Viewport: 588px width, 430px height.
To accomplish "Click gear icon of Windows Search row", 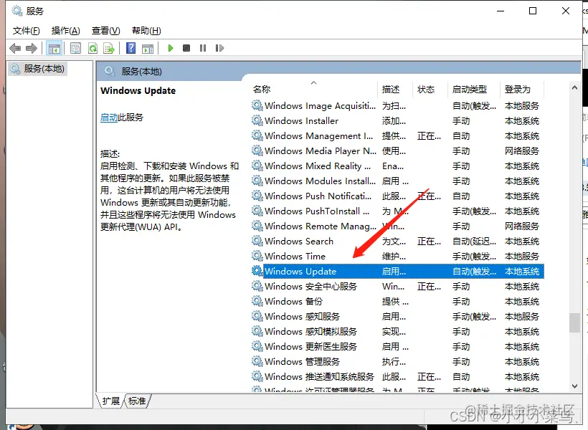I will click(x=257, y=241).
